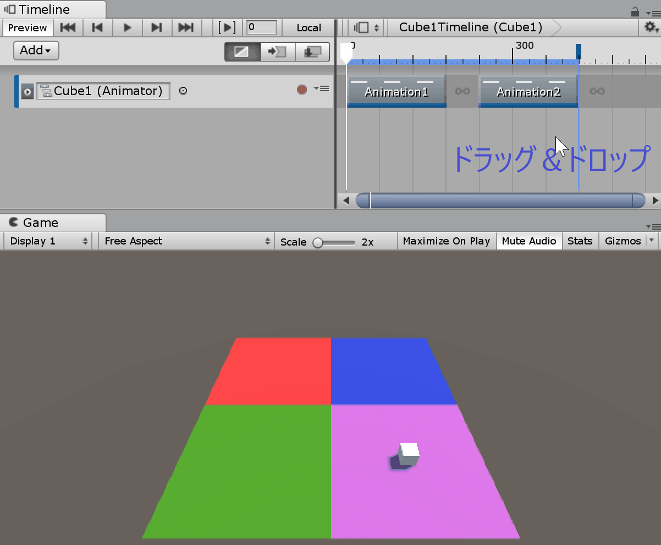This screenshot has height=545, width=661.
Task: Select the Ripple edit mode icon
Action: 277,51
